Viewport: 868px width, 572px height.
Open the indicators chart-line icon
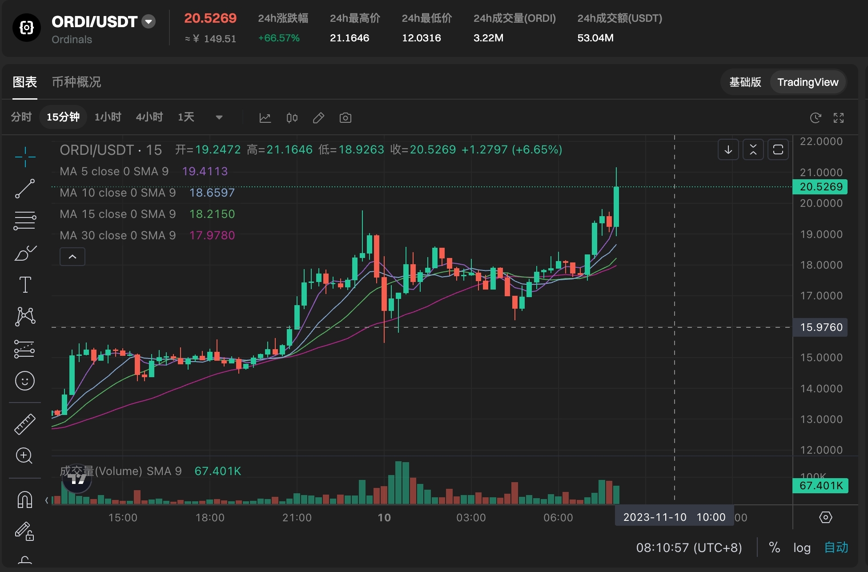click(x=265, y=118)
